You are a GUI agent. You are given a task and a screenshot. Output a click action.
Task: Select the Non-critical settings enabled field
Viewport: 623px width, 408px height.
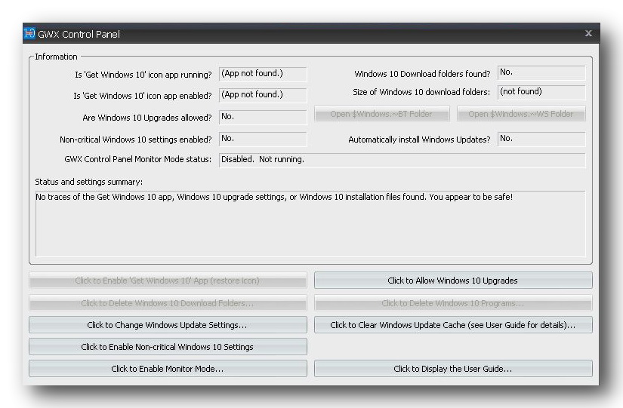(x=263, y=139)
